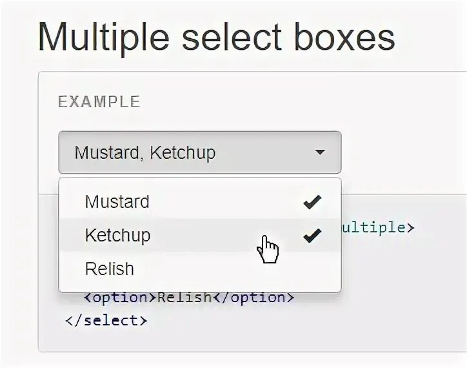Image resolution: width=467 pixels, height=368 pixels.
Task: Deselect the Mustard option in the list
Action: [117, 202]
